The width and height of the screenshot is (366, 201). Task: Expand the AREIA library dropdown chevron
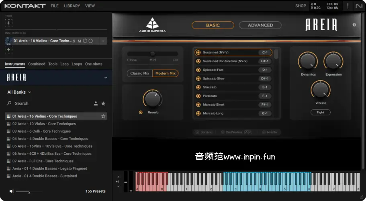[106, 78]
